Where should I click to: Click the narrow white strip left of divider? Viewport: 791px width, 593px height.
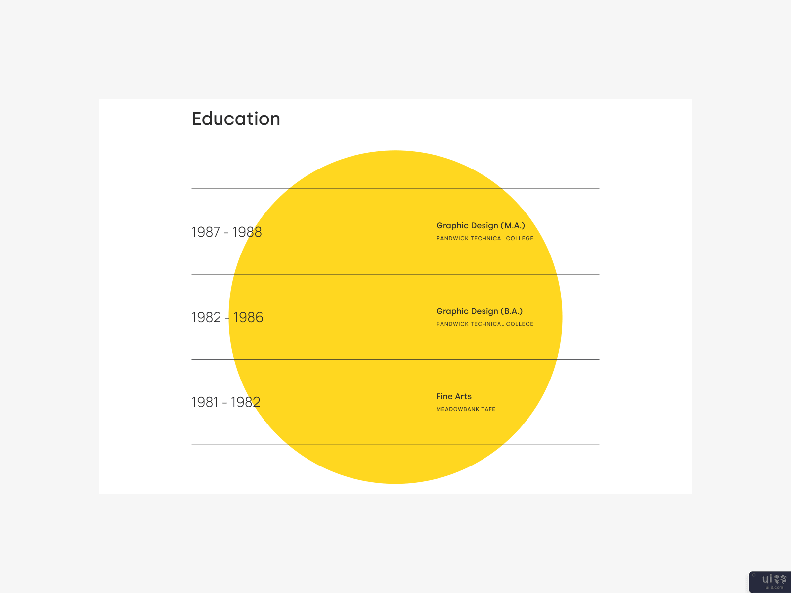(126, 296)
